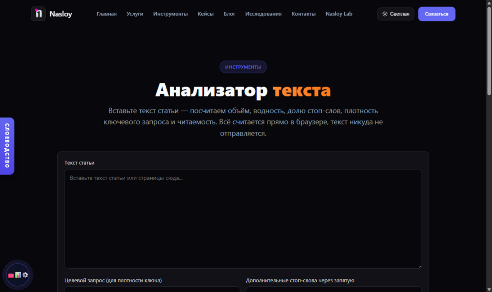This screenshot has width=492, height=292.
Task: Open the Блог section
Action: [x=229, y=14]
